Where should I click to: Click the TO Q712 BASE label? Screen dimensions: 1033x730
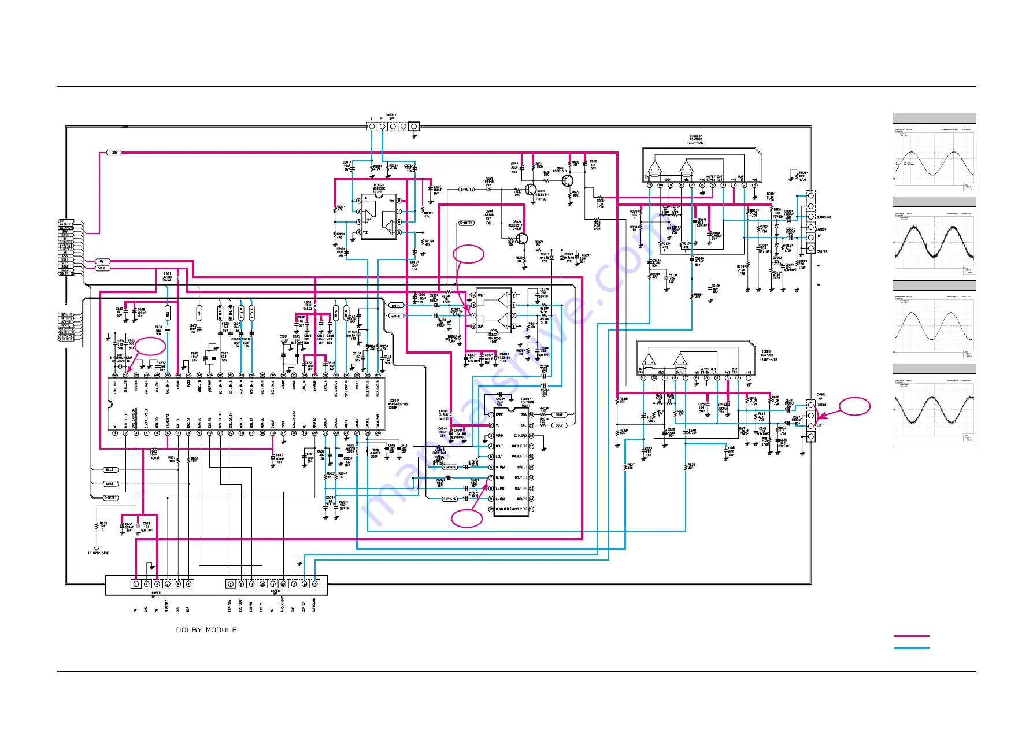point(98,553)
